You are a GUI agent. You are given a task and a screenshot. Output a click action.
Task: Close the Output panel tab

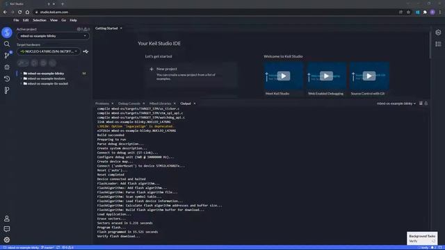195,103
